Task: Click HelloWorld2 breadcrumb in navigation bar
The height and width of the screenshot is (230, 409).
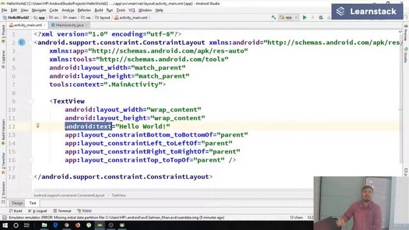Action: 16,17
